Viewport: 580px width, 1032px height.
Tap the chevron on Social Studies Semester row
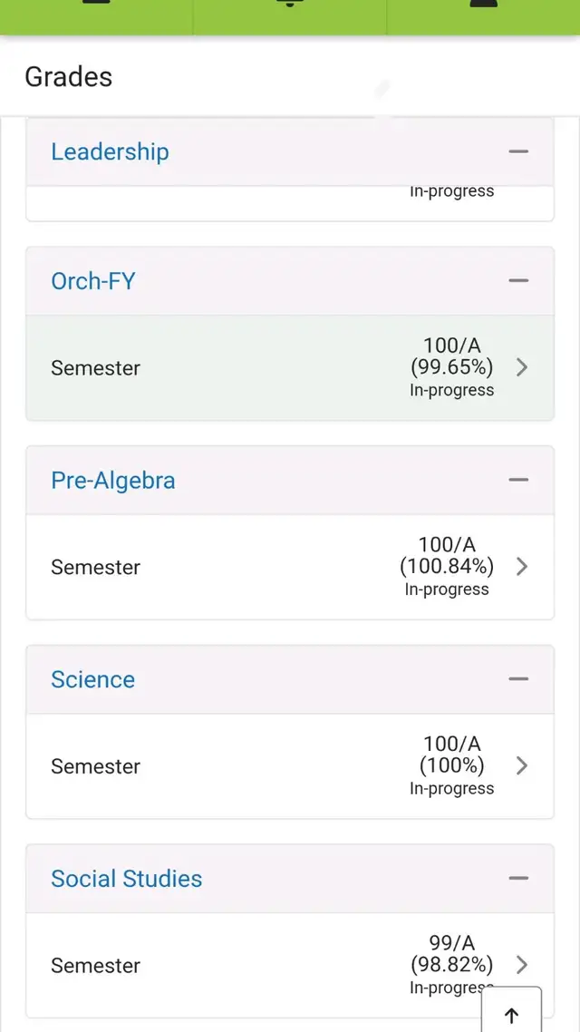pos(521,965)
